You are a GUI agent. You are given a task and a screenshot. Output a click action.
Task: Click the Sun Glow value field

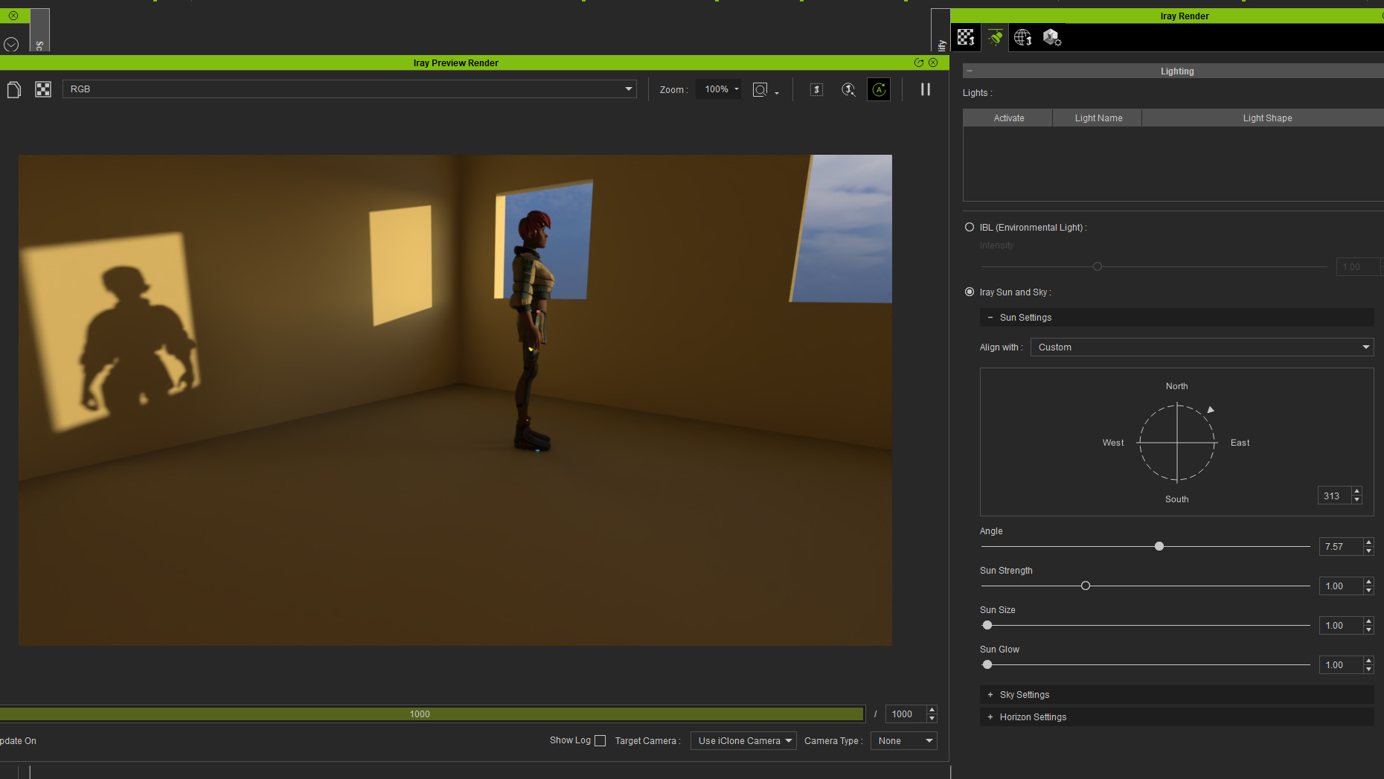pyautogui.click(x=1341, y=665)
